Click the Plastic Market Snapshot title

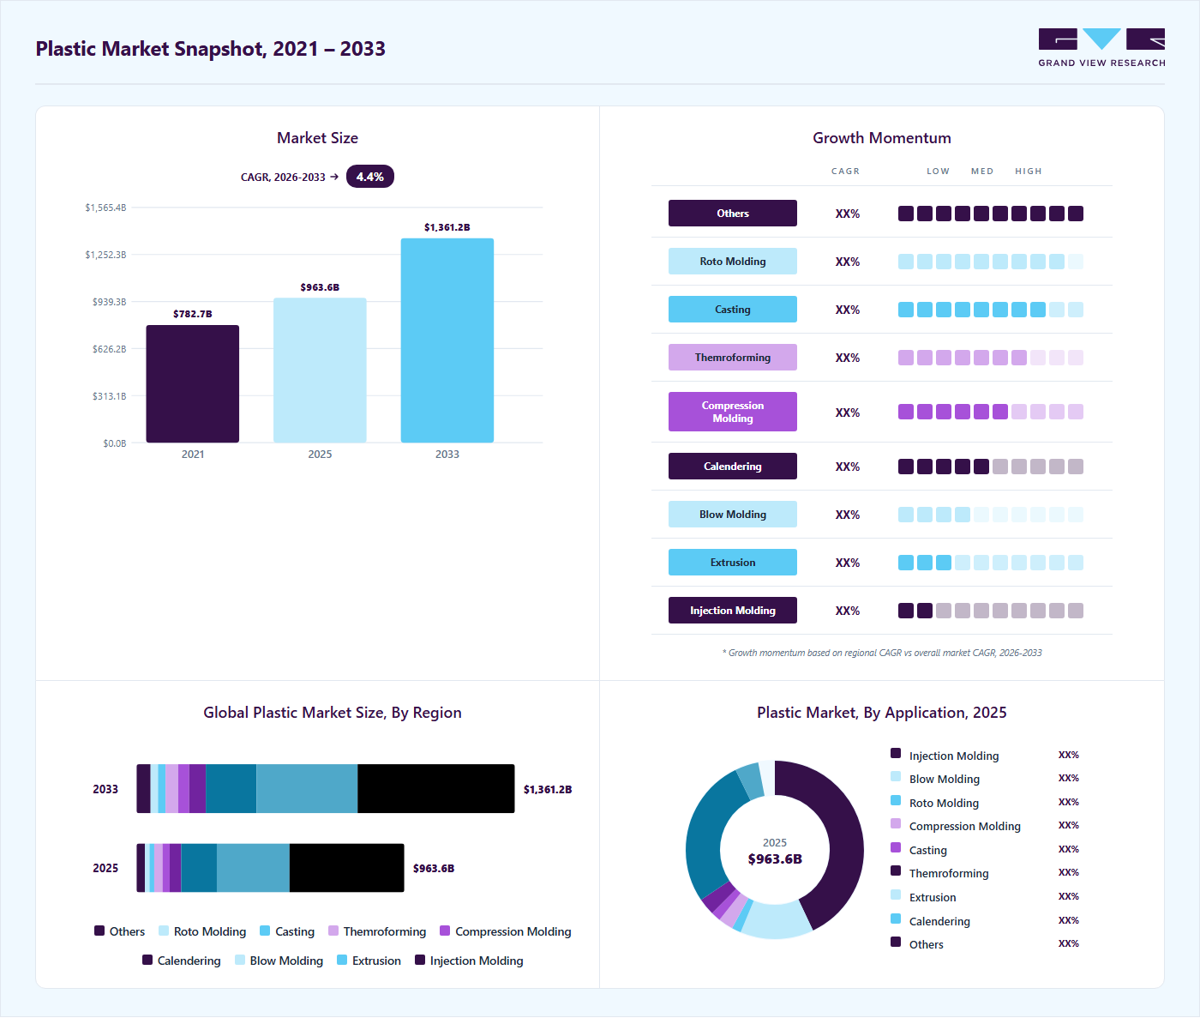coord(211,49)
